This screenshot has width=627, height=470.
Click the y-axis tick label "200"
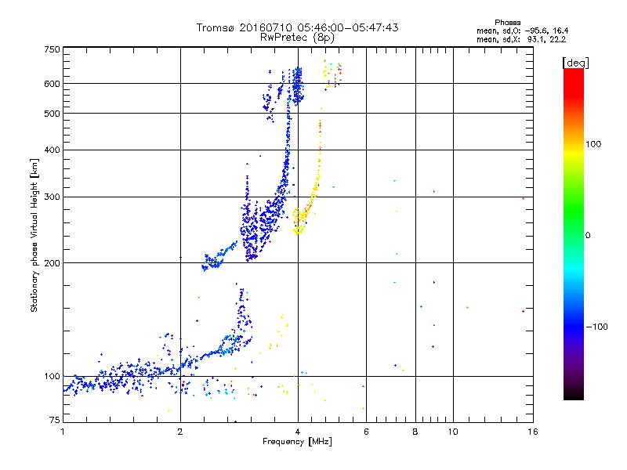pos(52,263)
